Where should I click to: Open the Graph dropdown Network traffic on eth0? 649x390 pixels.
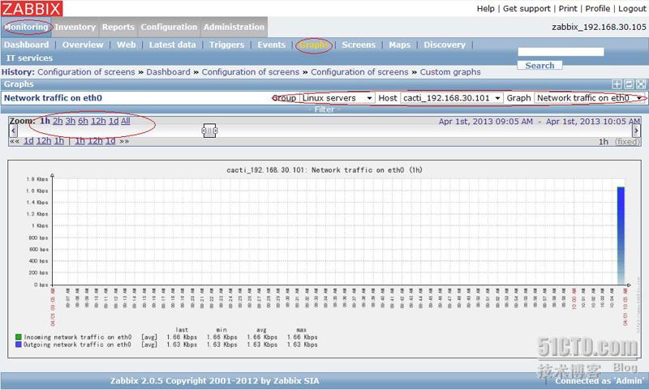pos(591,98)
